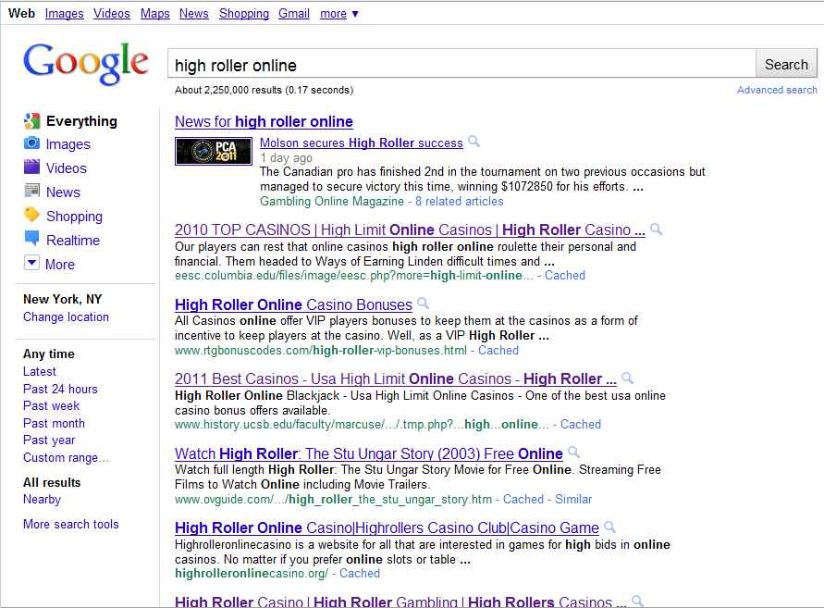The height and width of the screenshot is (608, 824).
Task: Open Cached link for history.ucsb.edu result
Action: point(581,425)
